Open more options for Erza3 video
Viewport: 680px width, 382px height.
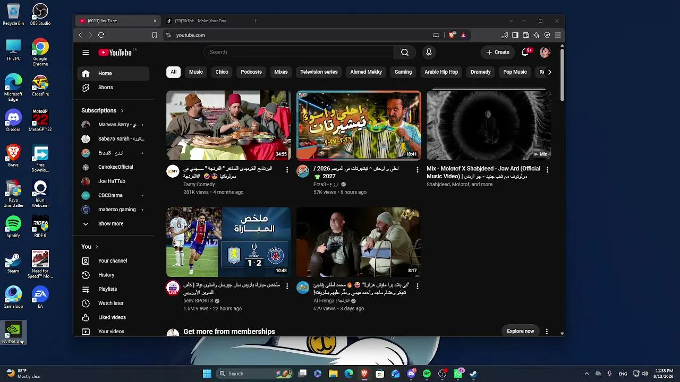point(417,170)
